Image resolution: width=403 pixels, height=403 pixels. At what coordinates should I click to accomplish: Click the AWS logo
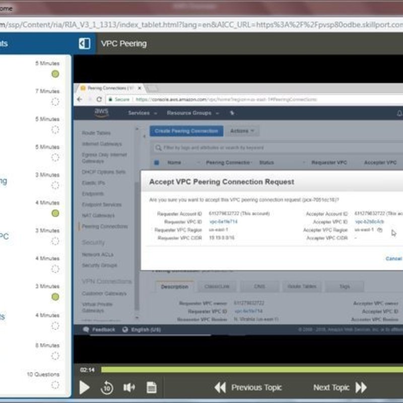[x=101, y=112]
